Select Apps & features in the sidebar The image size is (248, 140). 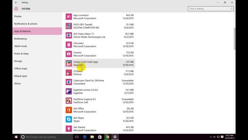pos(37,31)
